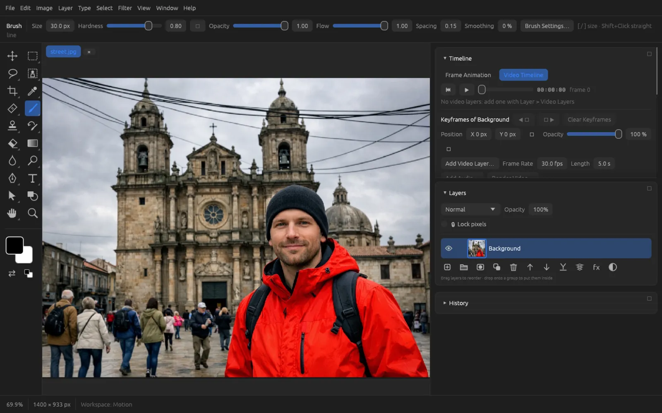Screen dimensions: 662x413
Task: Swap foreground and background colors
Action: point(12,273)
